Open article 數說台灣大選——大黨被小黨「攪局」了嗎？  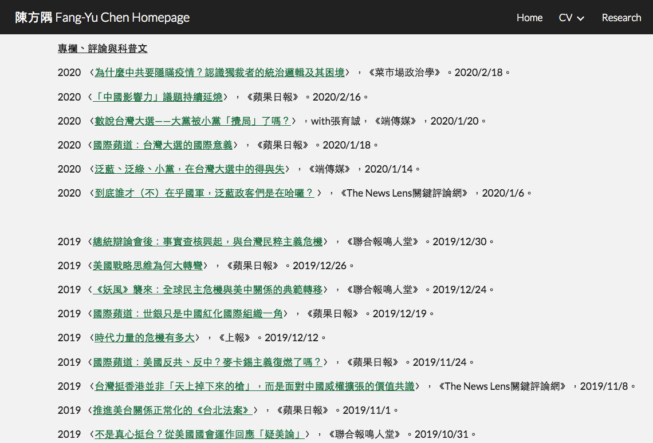[x=192, y=121]
